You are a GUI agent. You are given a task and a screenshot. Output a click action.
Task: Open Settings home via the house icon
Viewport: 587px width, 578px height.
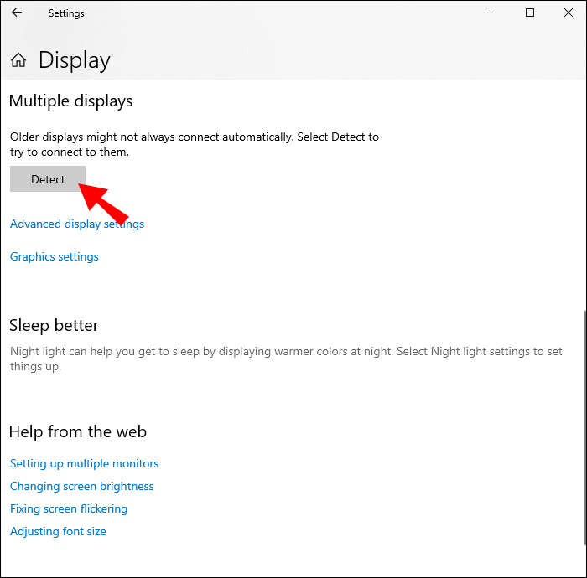[x=18, y=59]
